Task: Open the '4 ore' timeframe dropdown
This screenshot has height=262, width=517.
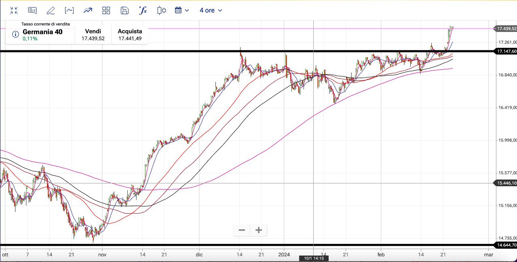Action: coord(211,10)
